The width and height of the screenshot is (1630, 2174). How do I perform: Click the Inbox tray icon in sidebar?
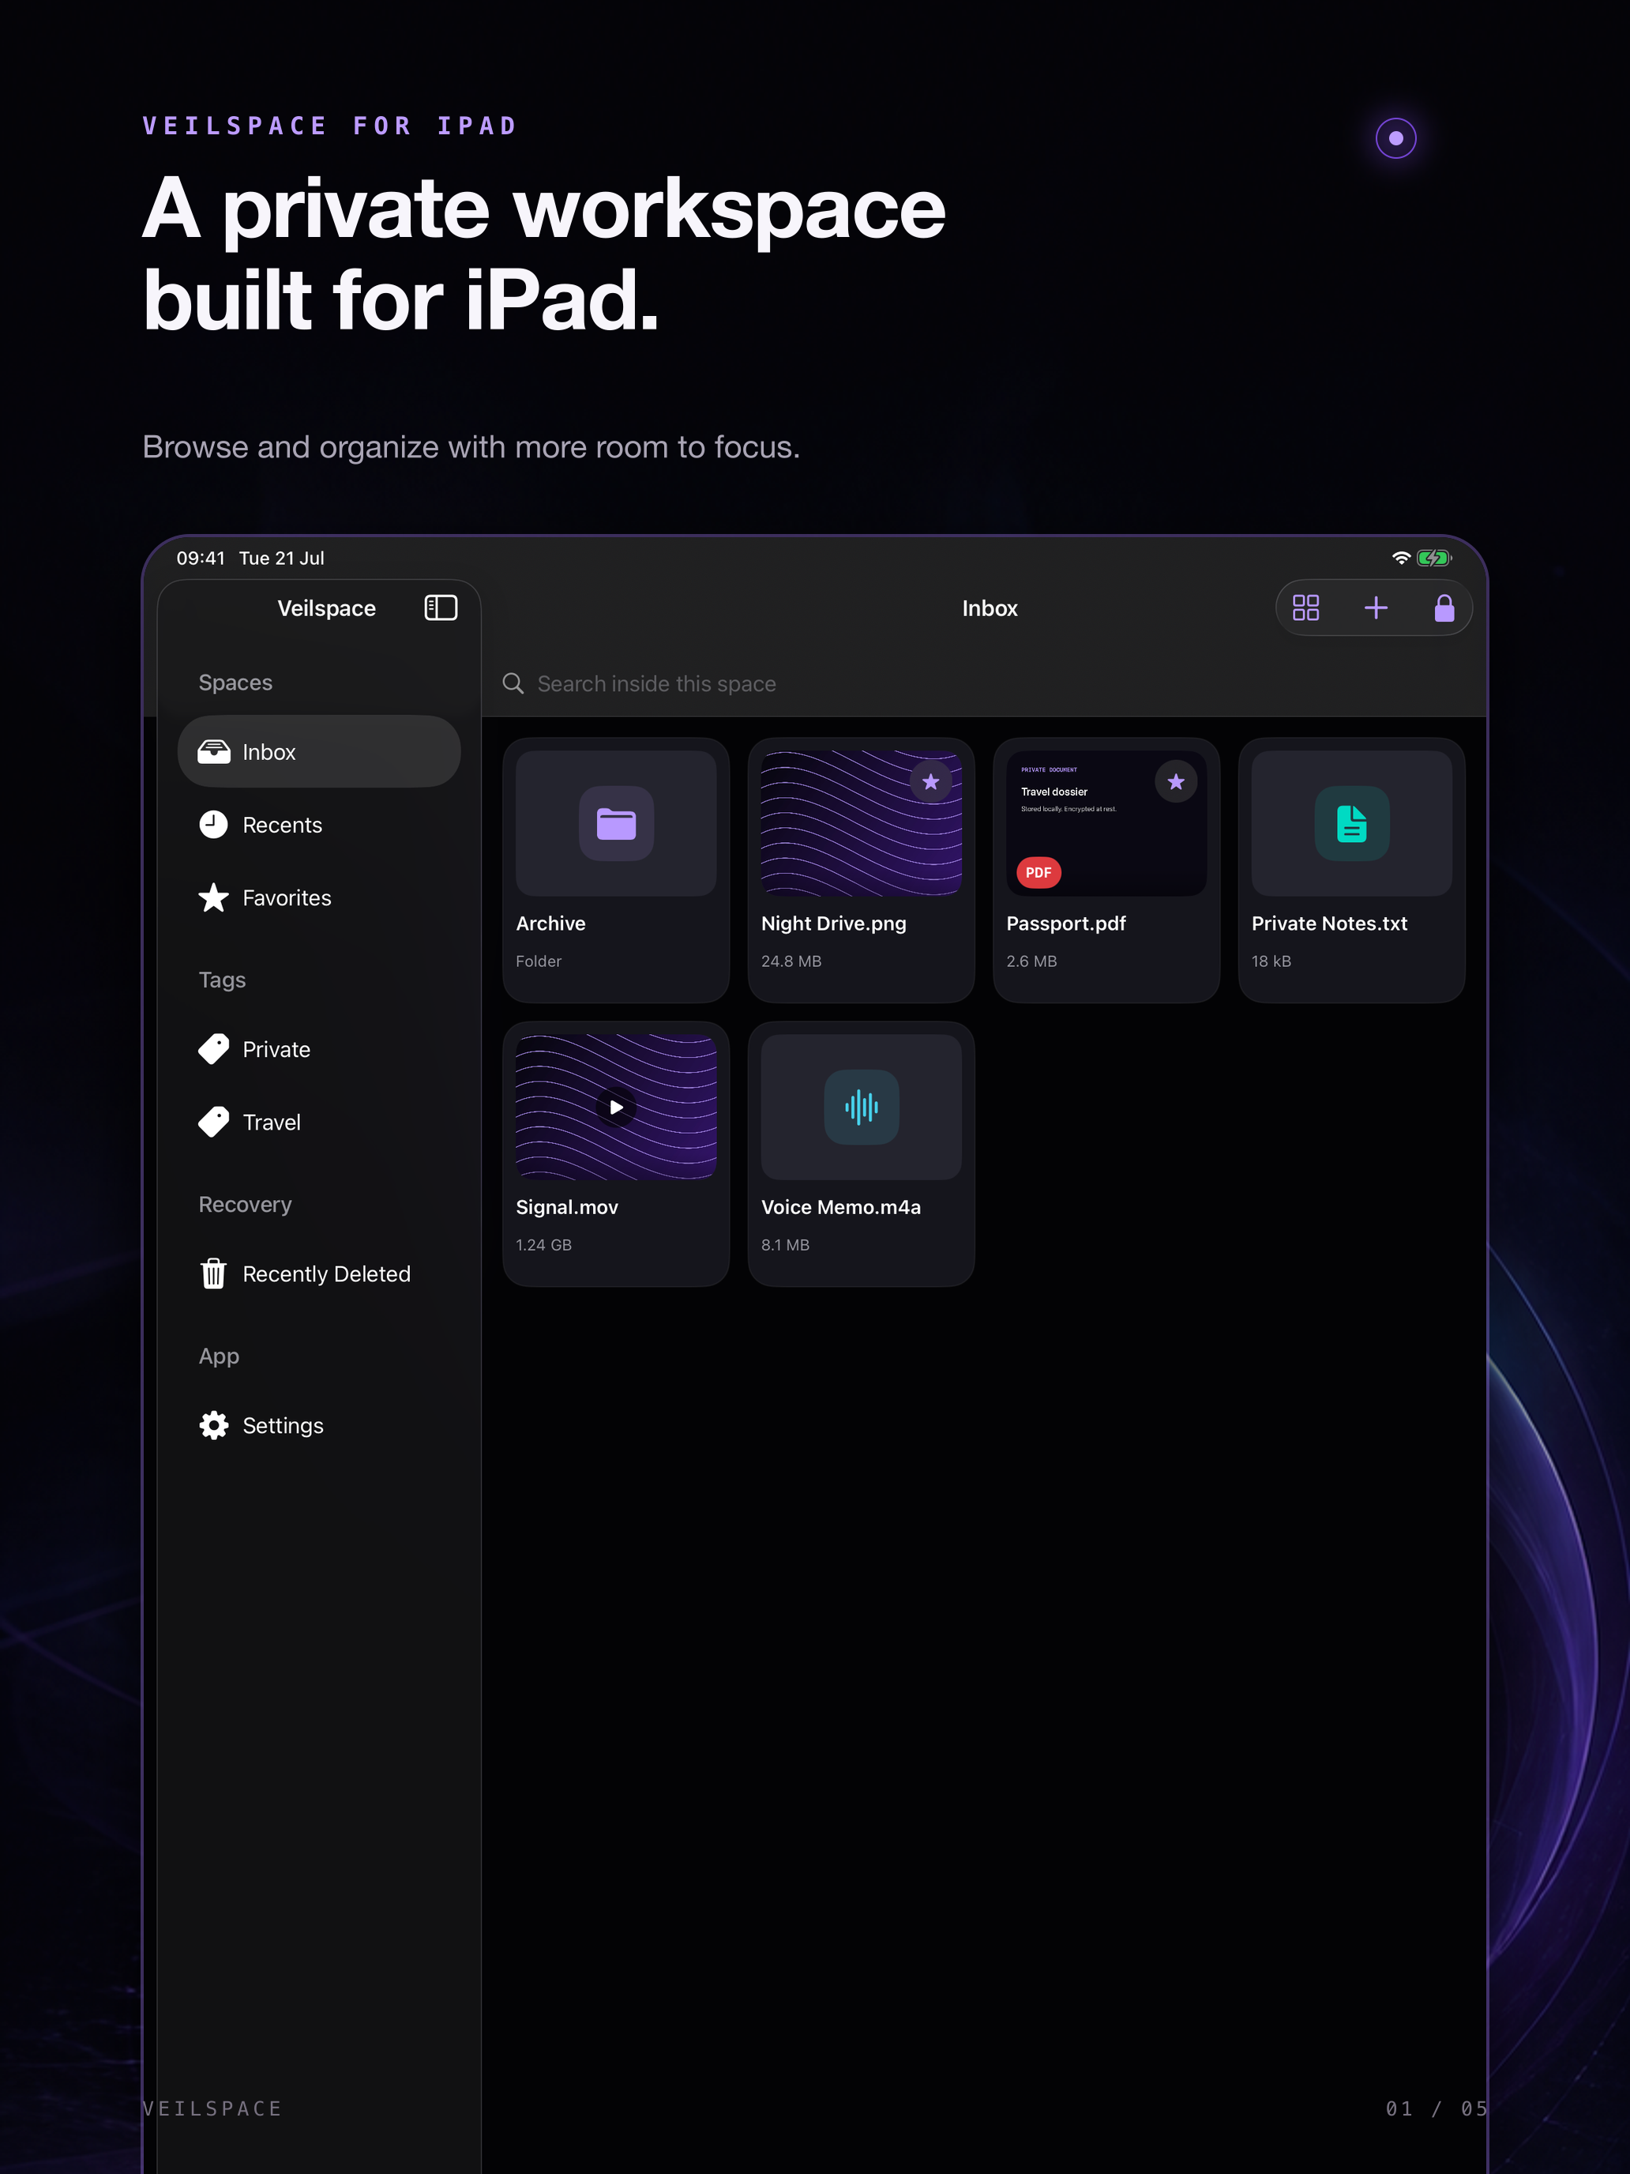[x=213, y=752]
